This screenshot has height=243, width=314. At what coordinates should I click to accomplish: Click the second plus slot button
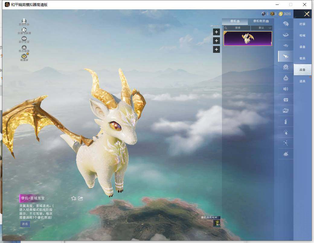(x=216, y=41)
